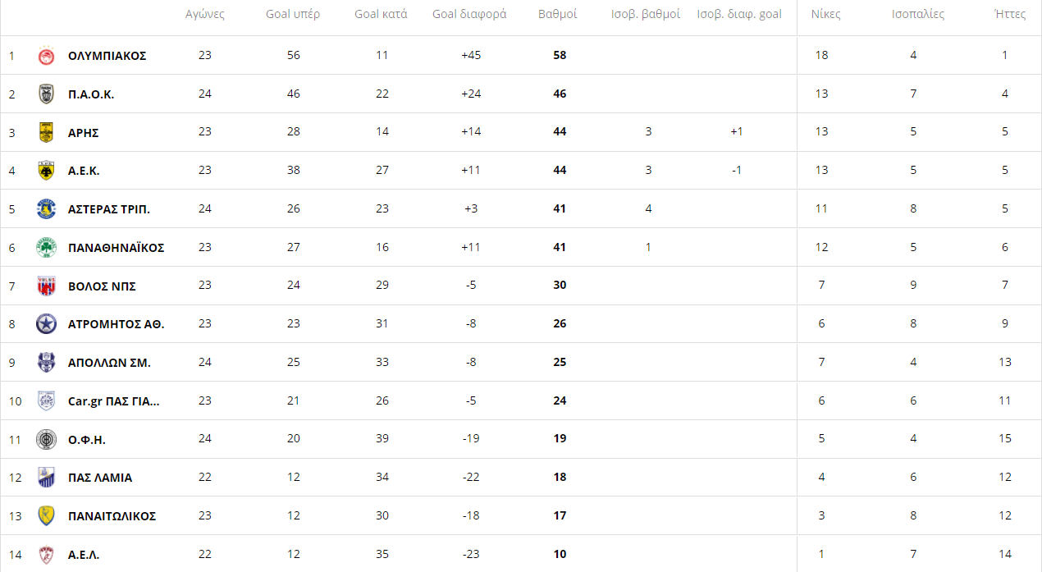
Task: Click the Olympiakos team logo
Action: pos(46,56)
